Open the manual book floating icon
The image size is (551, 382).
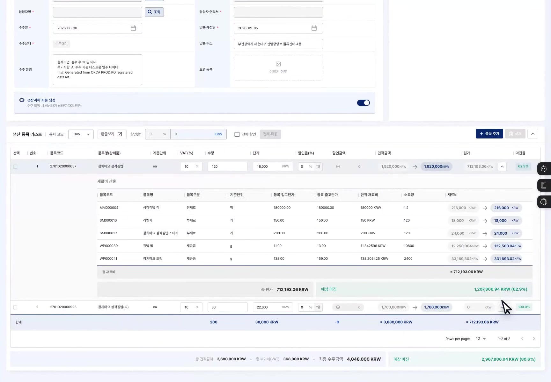pos(544,185)
